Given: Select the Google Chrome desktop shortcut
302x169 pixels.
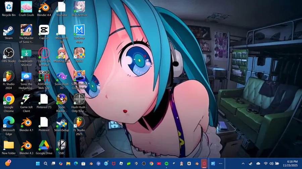Looking at the screenshot, I should (9, 103).
